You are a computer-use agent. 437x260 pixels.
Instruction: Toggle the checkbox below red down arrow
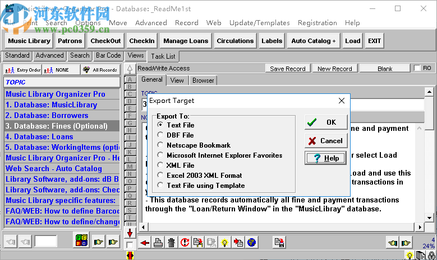130,245
